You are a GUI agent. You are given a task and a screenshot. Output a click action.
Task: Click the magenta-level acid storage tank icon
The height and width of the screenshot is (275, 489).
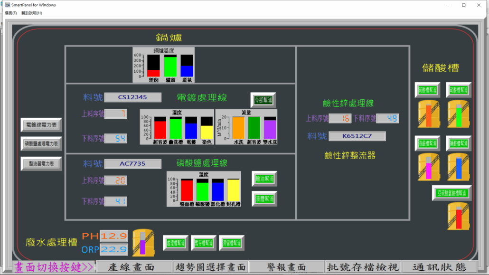pos(429,167)
